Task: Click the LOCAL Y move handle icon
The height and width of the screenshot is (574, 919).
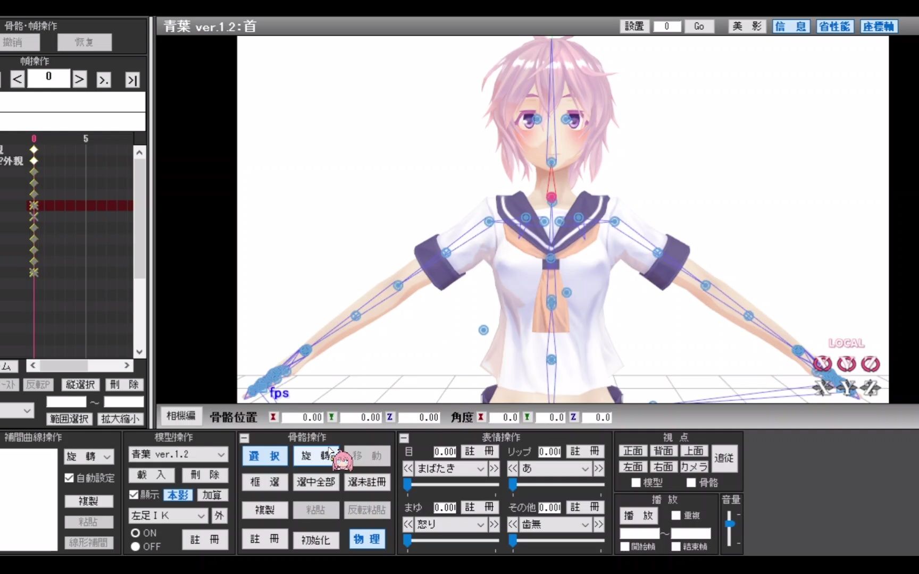Action: [846, 388]
